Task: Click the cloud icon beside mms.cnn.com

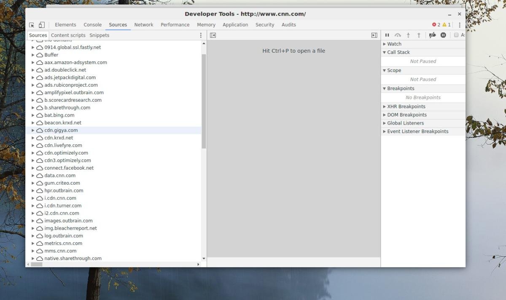Action: pos(40,251)
